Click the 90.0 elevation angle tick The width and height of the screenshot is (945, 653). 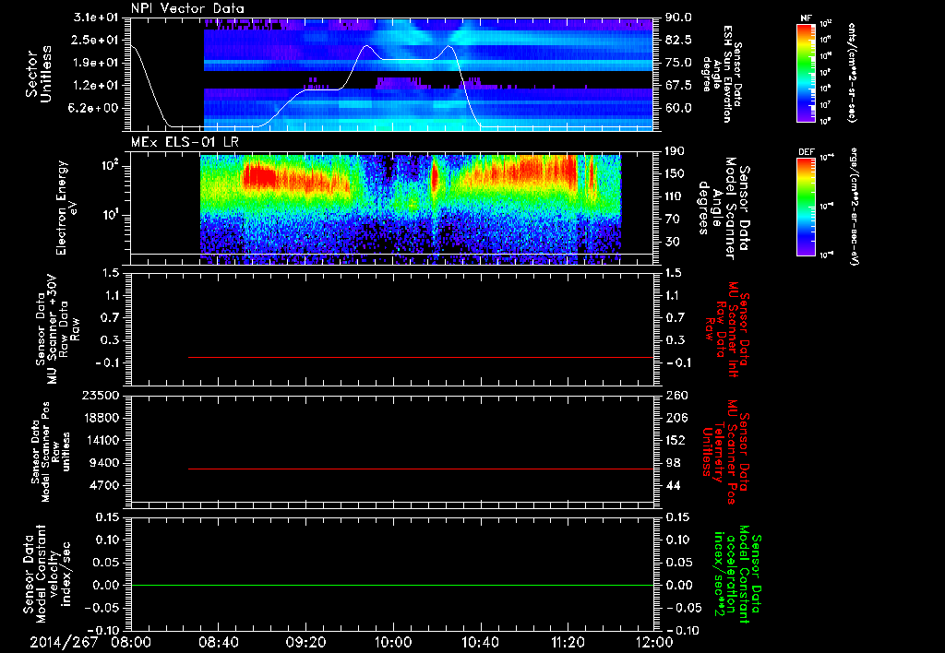pos(678,18)
